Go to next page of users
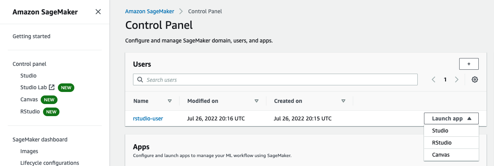The height and width of the screenshot is (166, 494). click(x=456, y=79)
